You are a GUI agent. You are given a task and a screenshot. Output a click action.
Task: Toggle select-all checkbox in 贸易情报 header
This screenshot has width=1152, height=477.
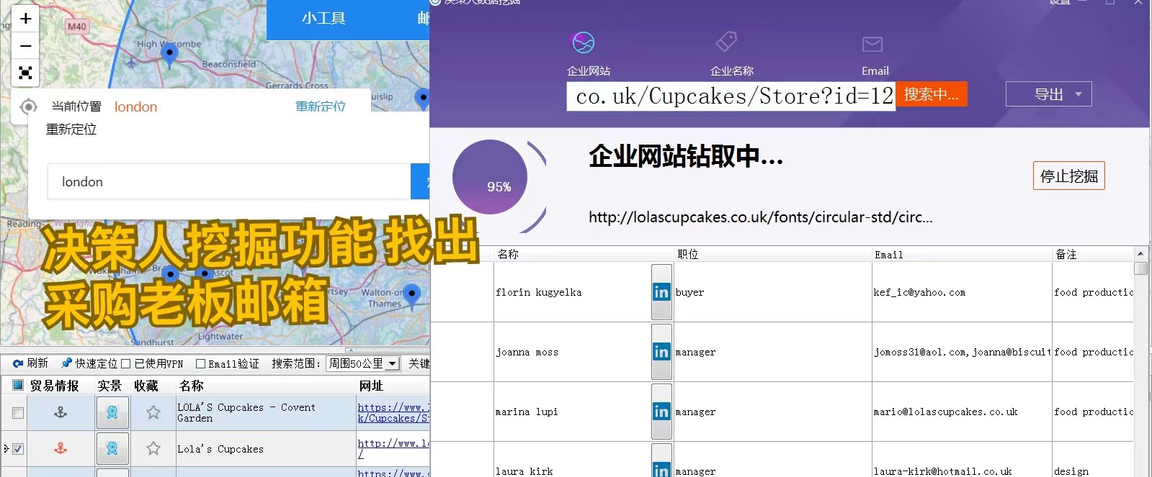[18, 386]
